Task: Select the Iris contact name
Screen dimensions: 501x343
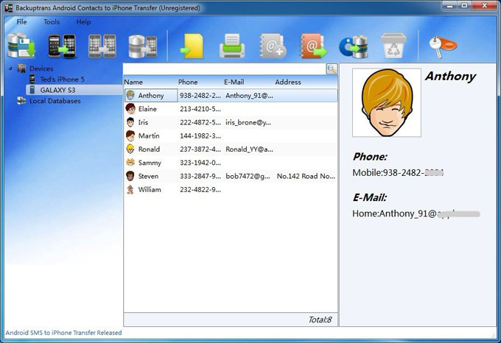Action: coord(143,122)
